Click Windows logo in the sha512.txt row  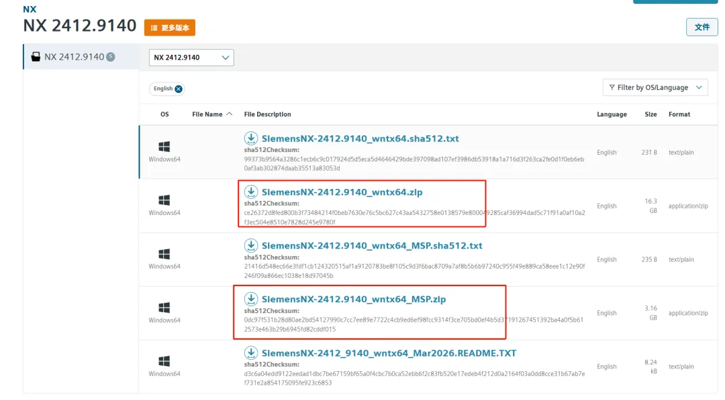tap(164, 147)
